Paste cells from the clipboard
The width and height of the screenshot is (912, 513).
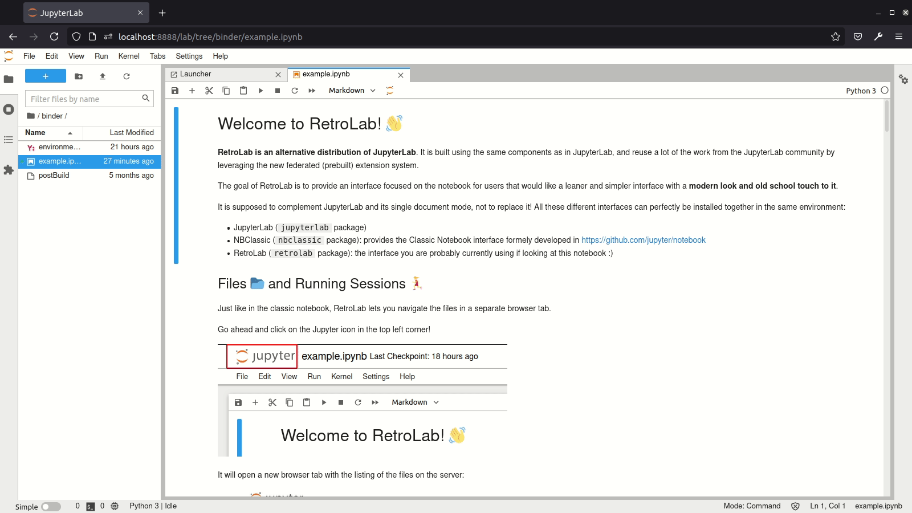(243, 91)
